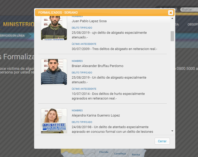Click the name Braian Alexander Bruffau Perdomo
Image resolution: width=198 pixels, height=157 pixels.
98,66
